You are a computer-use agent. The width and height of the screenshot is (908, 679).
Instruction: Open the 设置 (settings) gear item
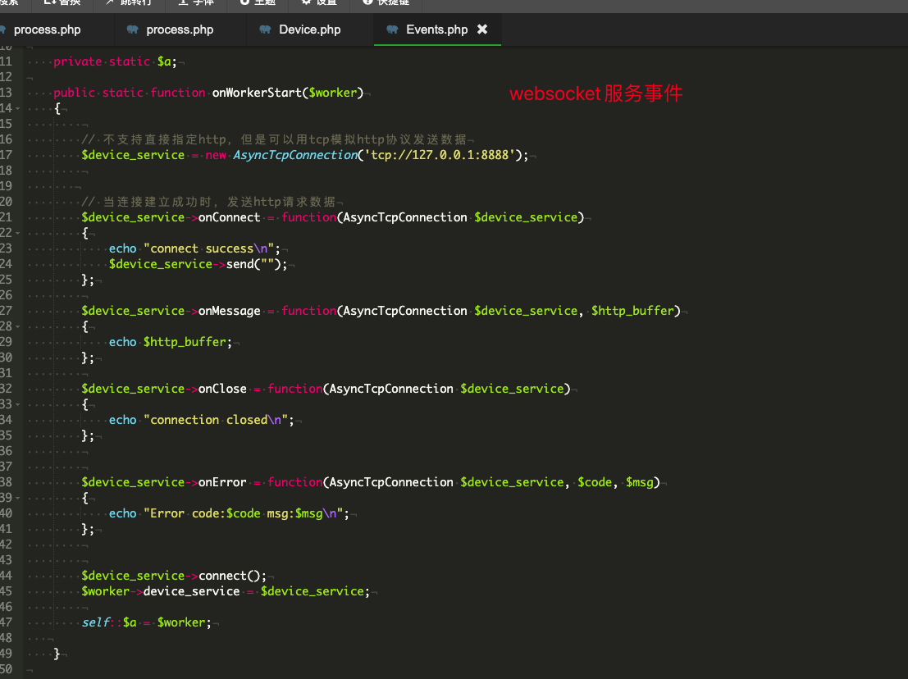pyautogui.click(x=320, y=3)
